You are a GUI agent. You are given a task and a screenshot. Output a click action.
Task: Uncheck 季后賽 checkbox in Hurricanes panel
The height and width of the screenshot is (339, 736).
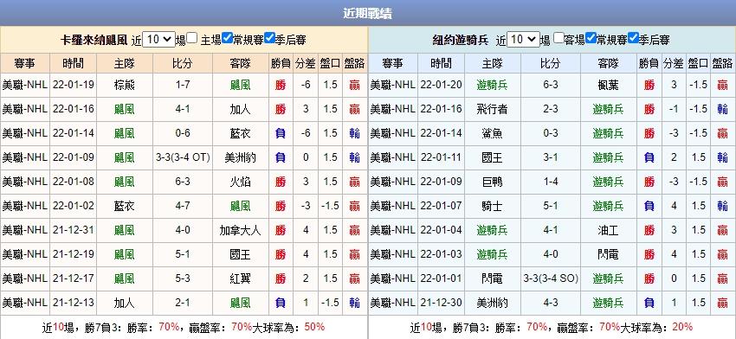(x=269, y=38)
